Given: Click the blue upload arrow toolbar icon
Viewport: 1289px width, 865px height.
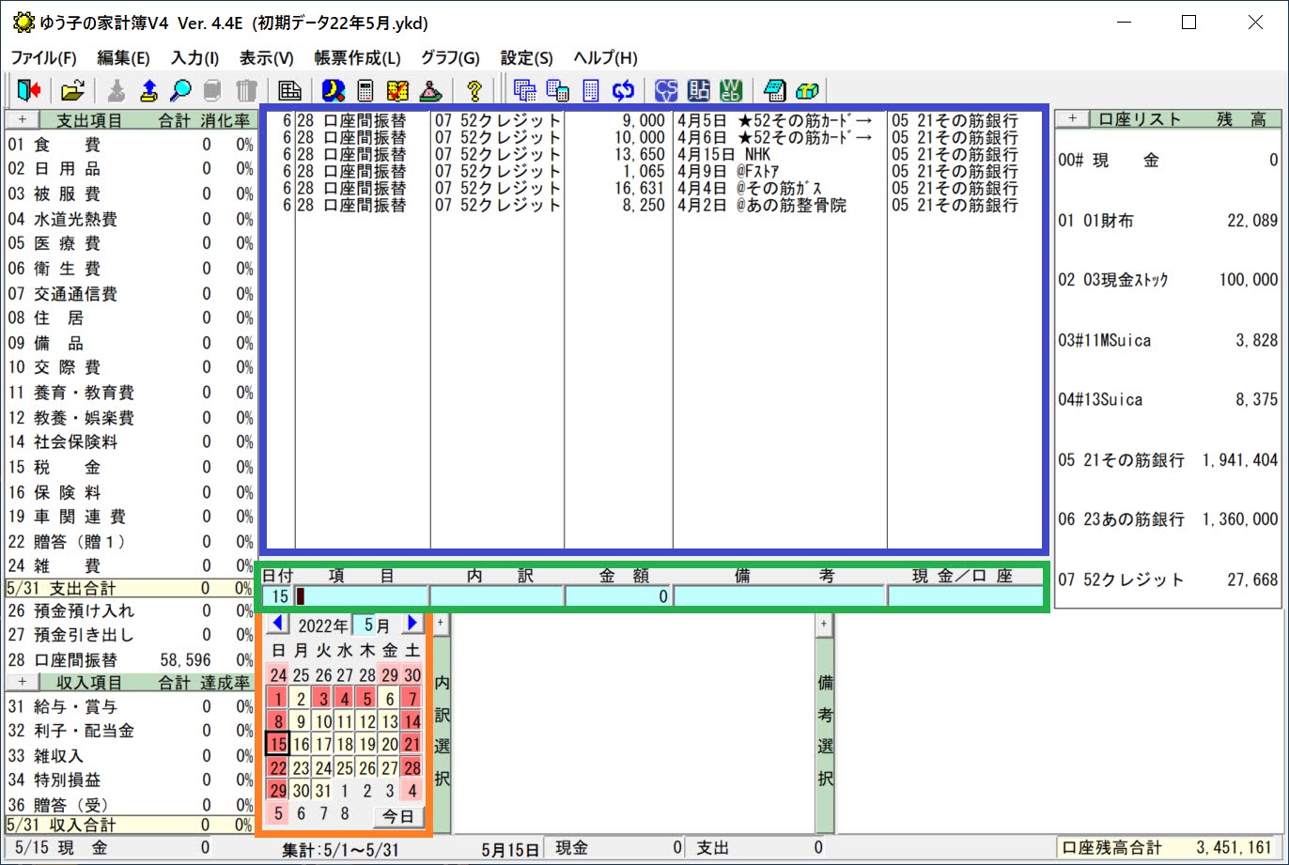Looking at the screenshot, I should pyautogui.click(x=148, y=90).
